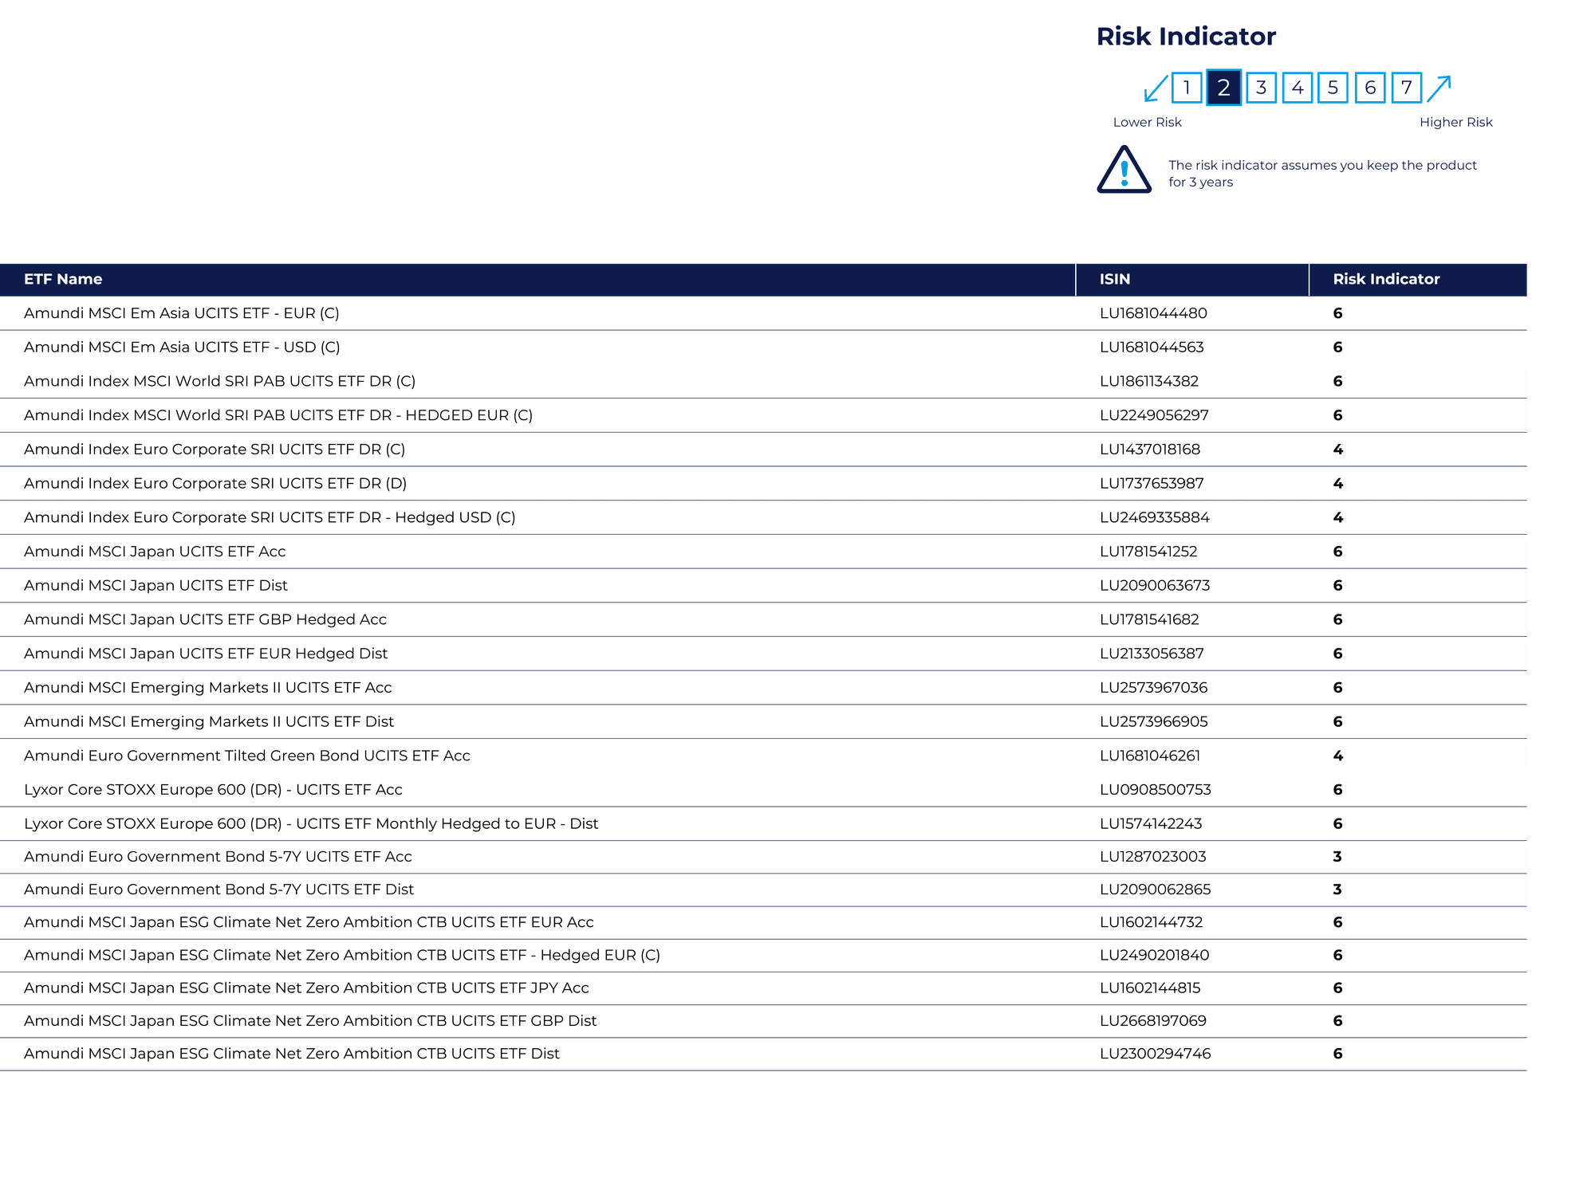Click ISIN LU1287023003
The width and height of the screenshot is (1595, 1190).
click(1153, 857)
